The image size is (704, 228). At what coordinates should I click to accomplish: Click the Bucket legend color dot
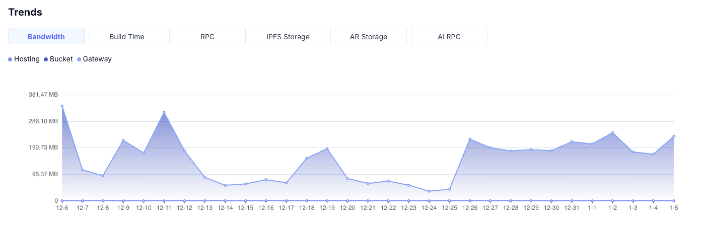[x=46, y=59]
